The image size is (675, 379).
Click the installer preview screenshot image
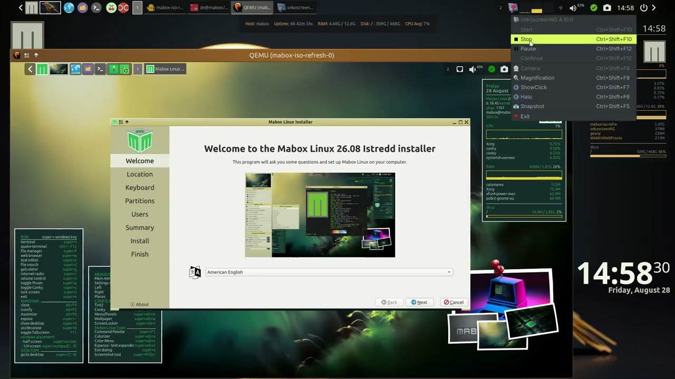[320, 215]
